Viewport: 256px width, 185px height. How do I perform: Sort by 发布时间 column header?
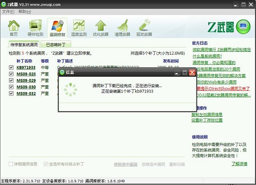tap(171, 61)
